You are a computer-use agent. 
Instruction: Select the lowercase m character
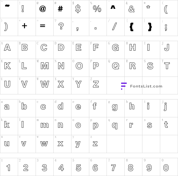(x=44, y=125)
